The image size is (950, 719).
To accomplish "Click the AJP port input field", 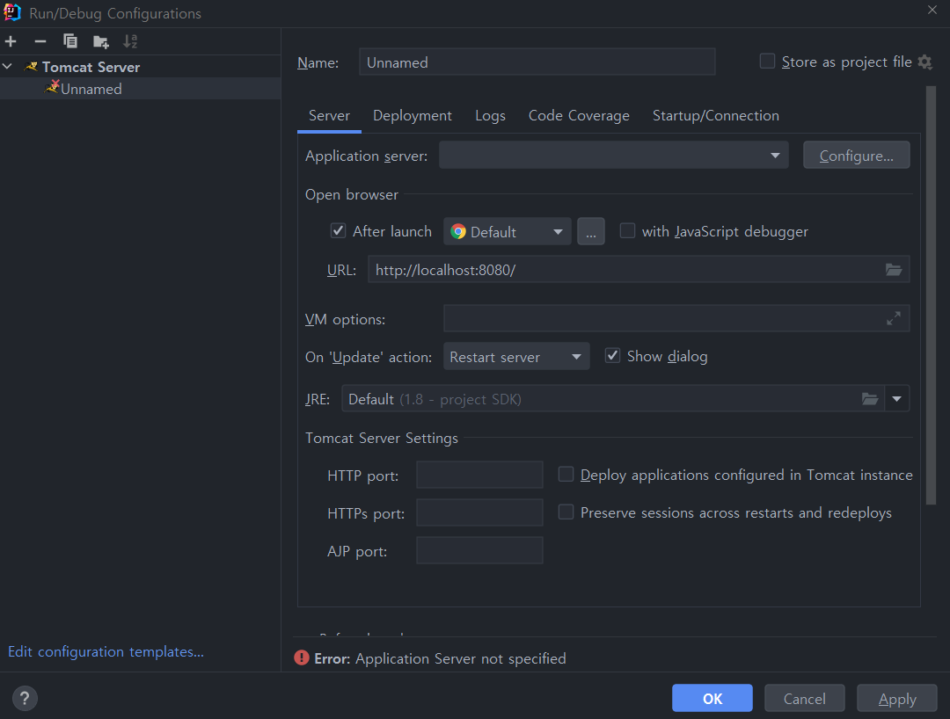I will tap(479, 551).
